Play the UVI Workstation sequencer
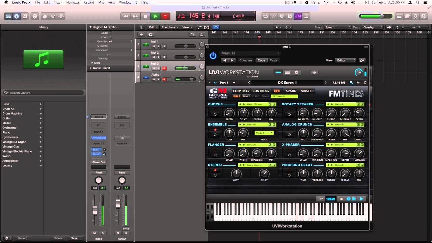432x243 pixels. pos(361,199)
